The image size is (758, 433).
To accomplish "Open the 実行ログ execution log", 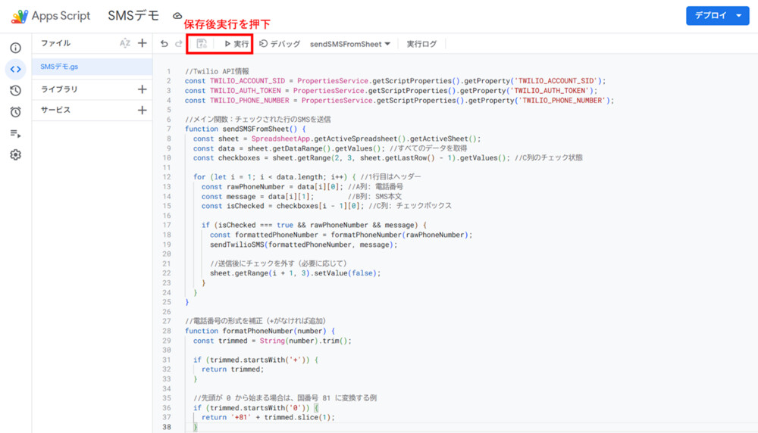I will pos(421,44).
